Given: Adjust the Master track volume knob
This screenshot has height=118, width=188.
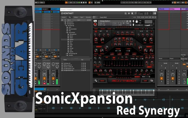Looking at the screenshot, I should click(x=184, y=75).
